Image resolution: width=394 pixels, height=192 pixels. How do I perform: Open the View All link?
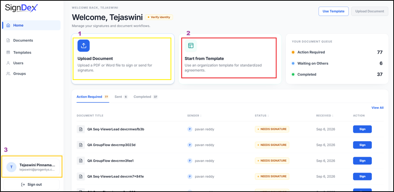(377, 108)
